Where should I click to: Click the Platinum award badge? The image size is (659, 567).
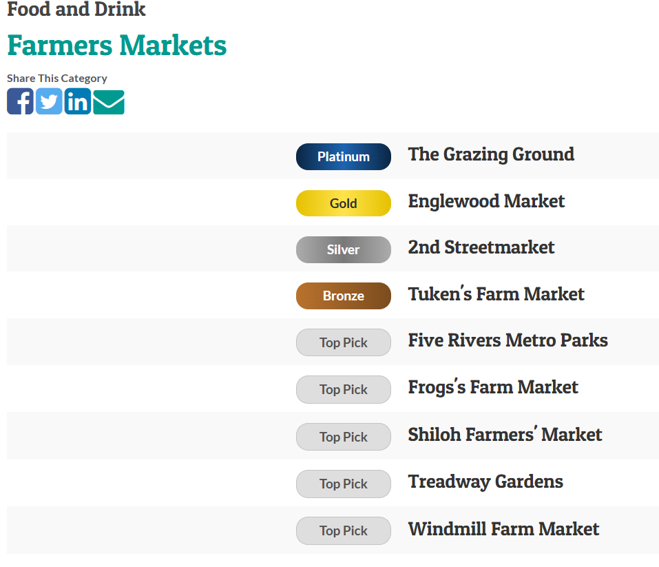pos(343,156)
